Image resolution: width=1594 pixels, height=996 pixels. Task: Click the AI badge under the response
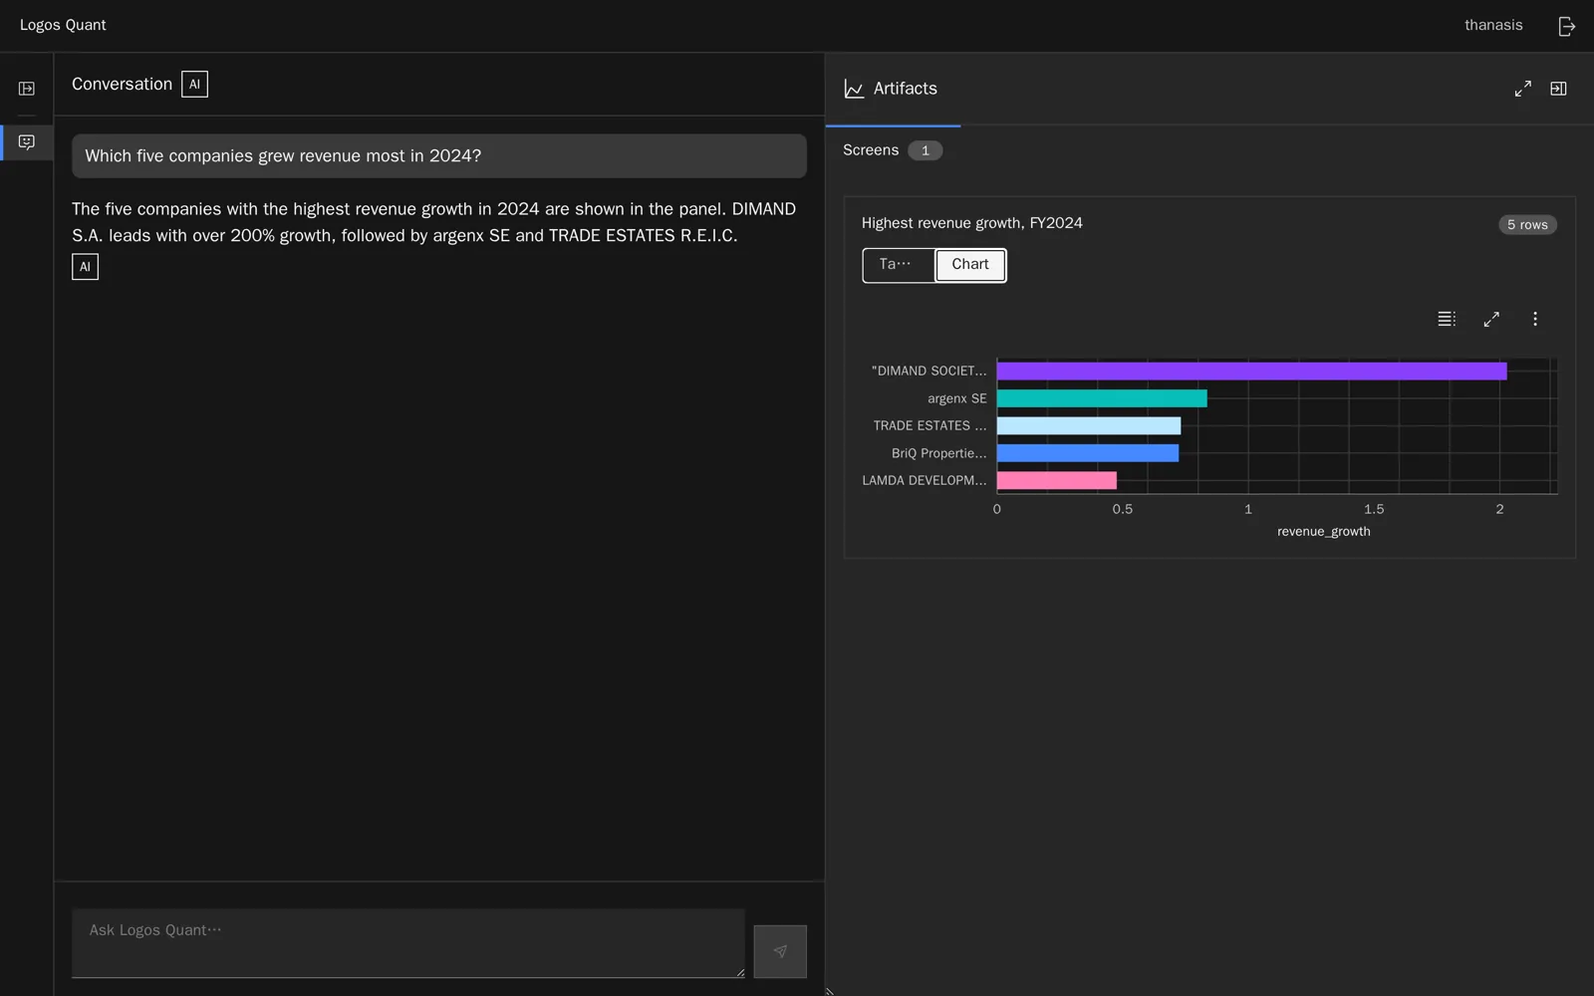pyautogui.click(x=85, y=267)
